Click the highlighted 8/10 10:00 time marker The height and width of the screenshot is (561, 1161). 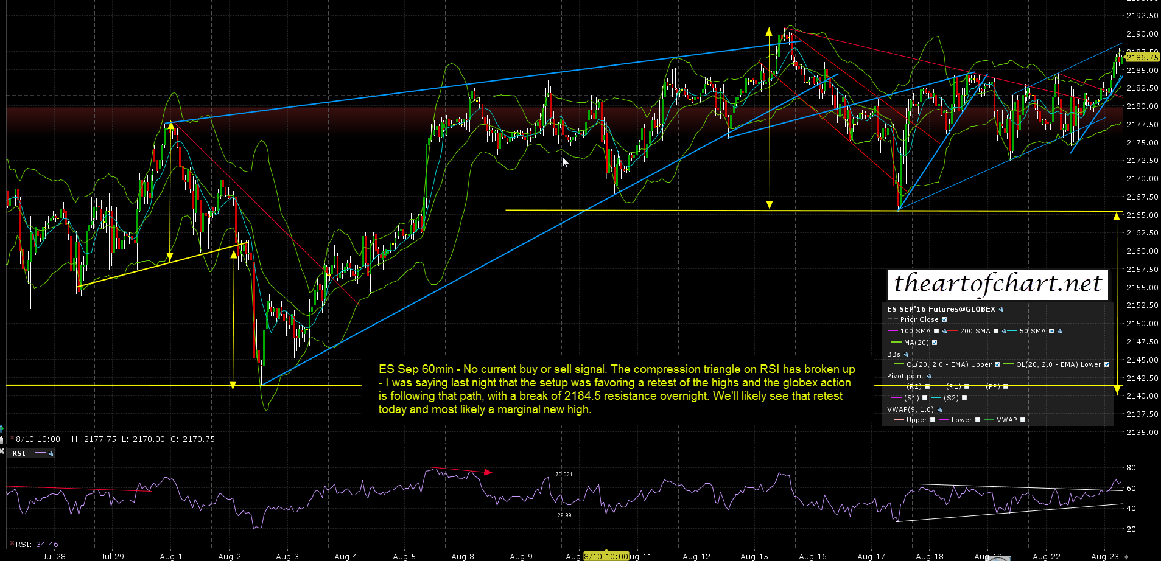pos(606,556)
